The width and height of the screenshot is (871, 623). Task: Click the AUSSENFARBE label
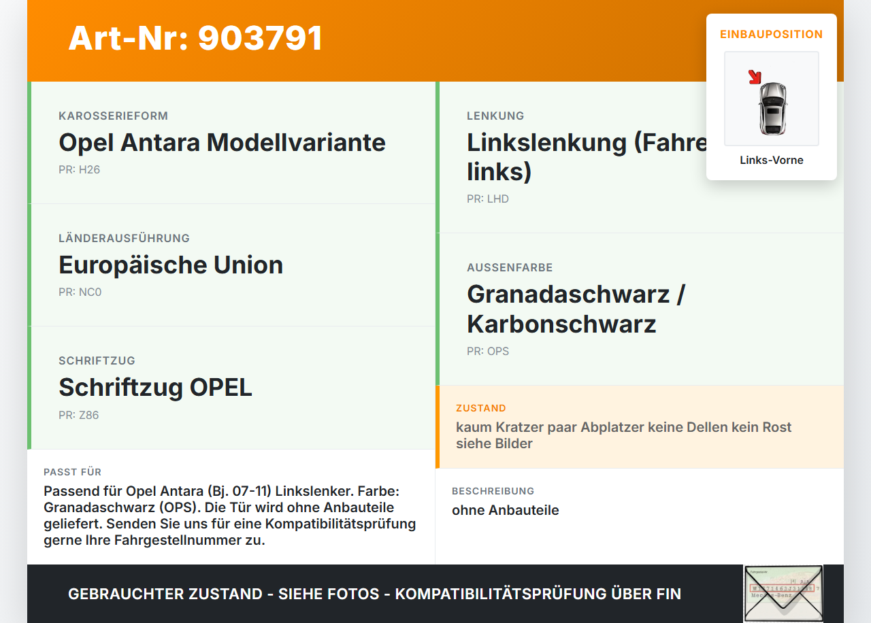coord(510,267)
